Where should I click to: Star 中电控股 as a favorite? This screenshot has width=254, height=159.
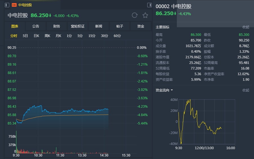tap(145, 15)
